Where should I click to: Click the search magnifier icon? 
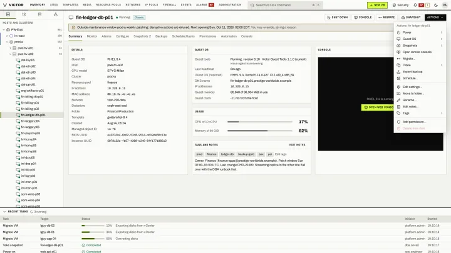pyautogui.click(x=252, y=5)
